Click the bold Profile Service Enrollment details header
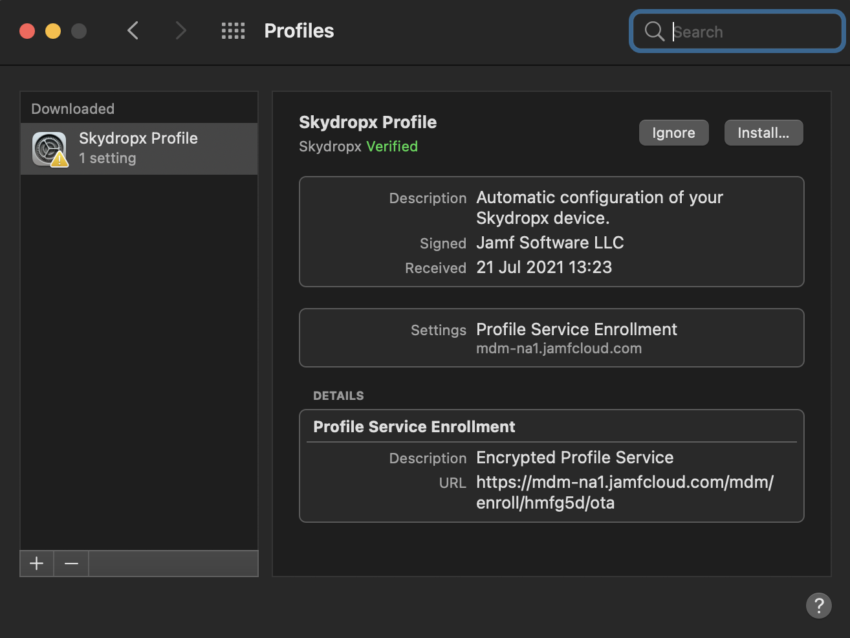The width and height of the screenshot is (850, 638). [414, 426]
